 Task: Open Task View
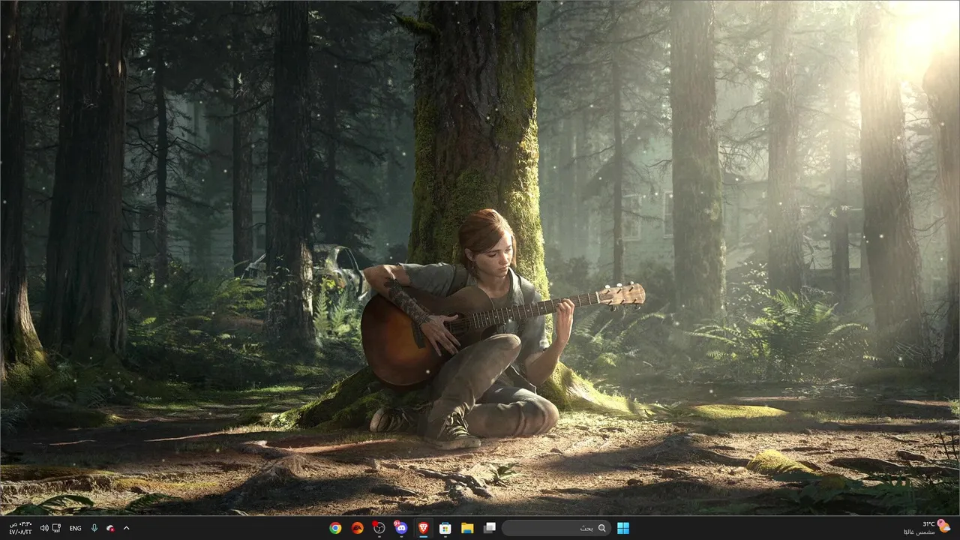click(489, 528)
